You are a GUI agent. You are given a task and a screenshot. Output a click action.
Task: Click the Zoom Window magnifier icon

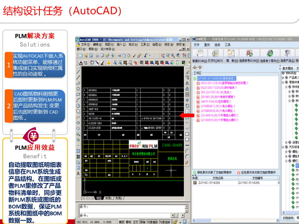pos(173,56)
